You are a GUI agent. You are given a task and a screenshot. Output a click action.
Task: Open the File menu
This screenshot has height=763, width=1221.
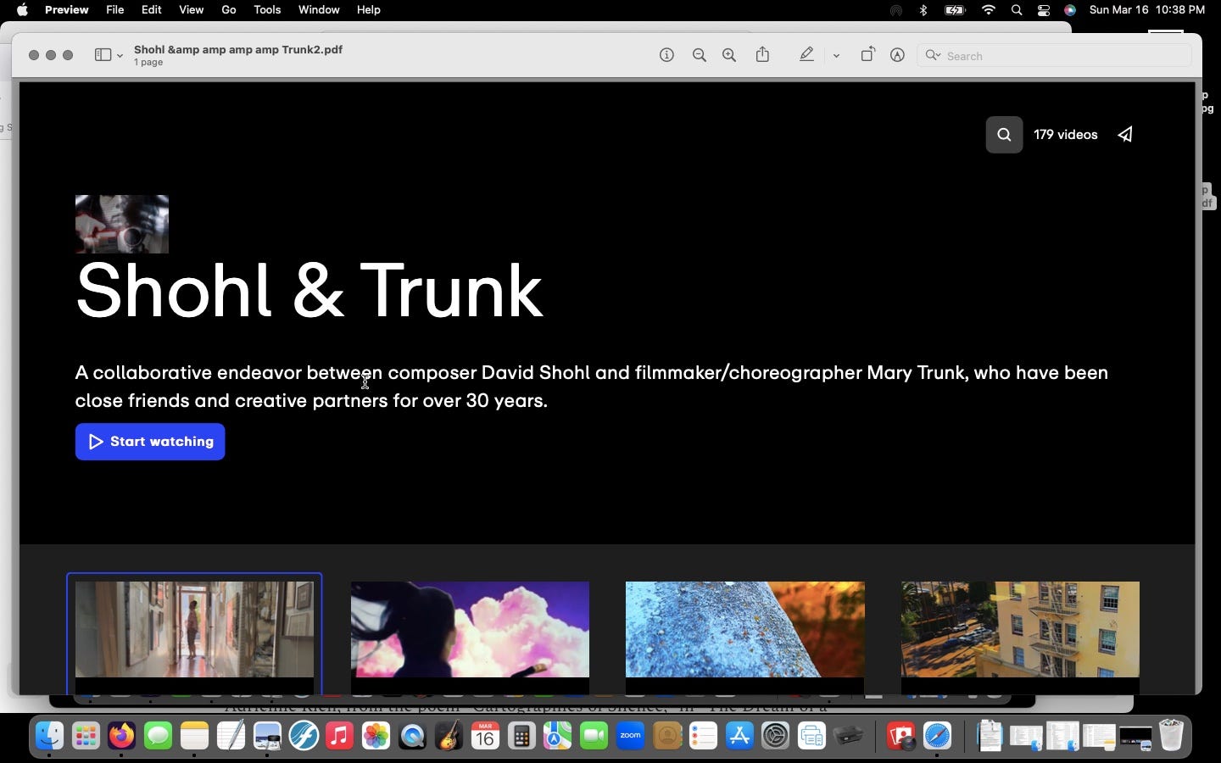(x=115, y=10)
